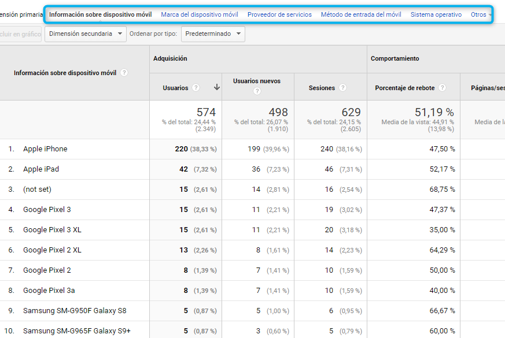This screenshot has height=338, width=505.
Task: Select Apple iPhone new users value 199
Action: tap(254, 149)
